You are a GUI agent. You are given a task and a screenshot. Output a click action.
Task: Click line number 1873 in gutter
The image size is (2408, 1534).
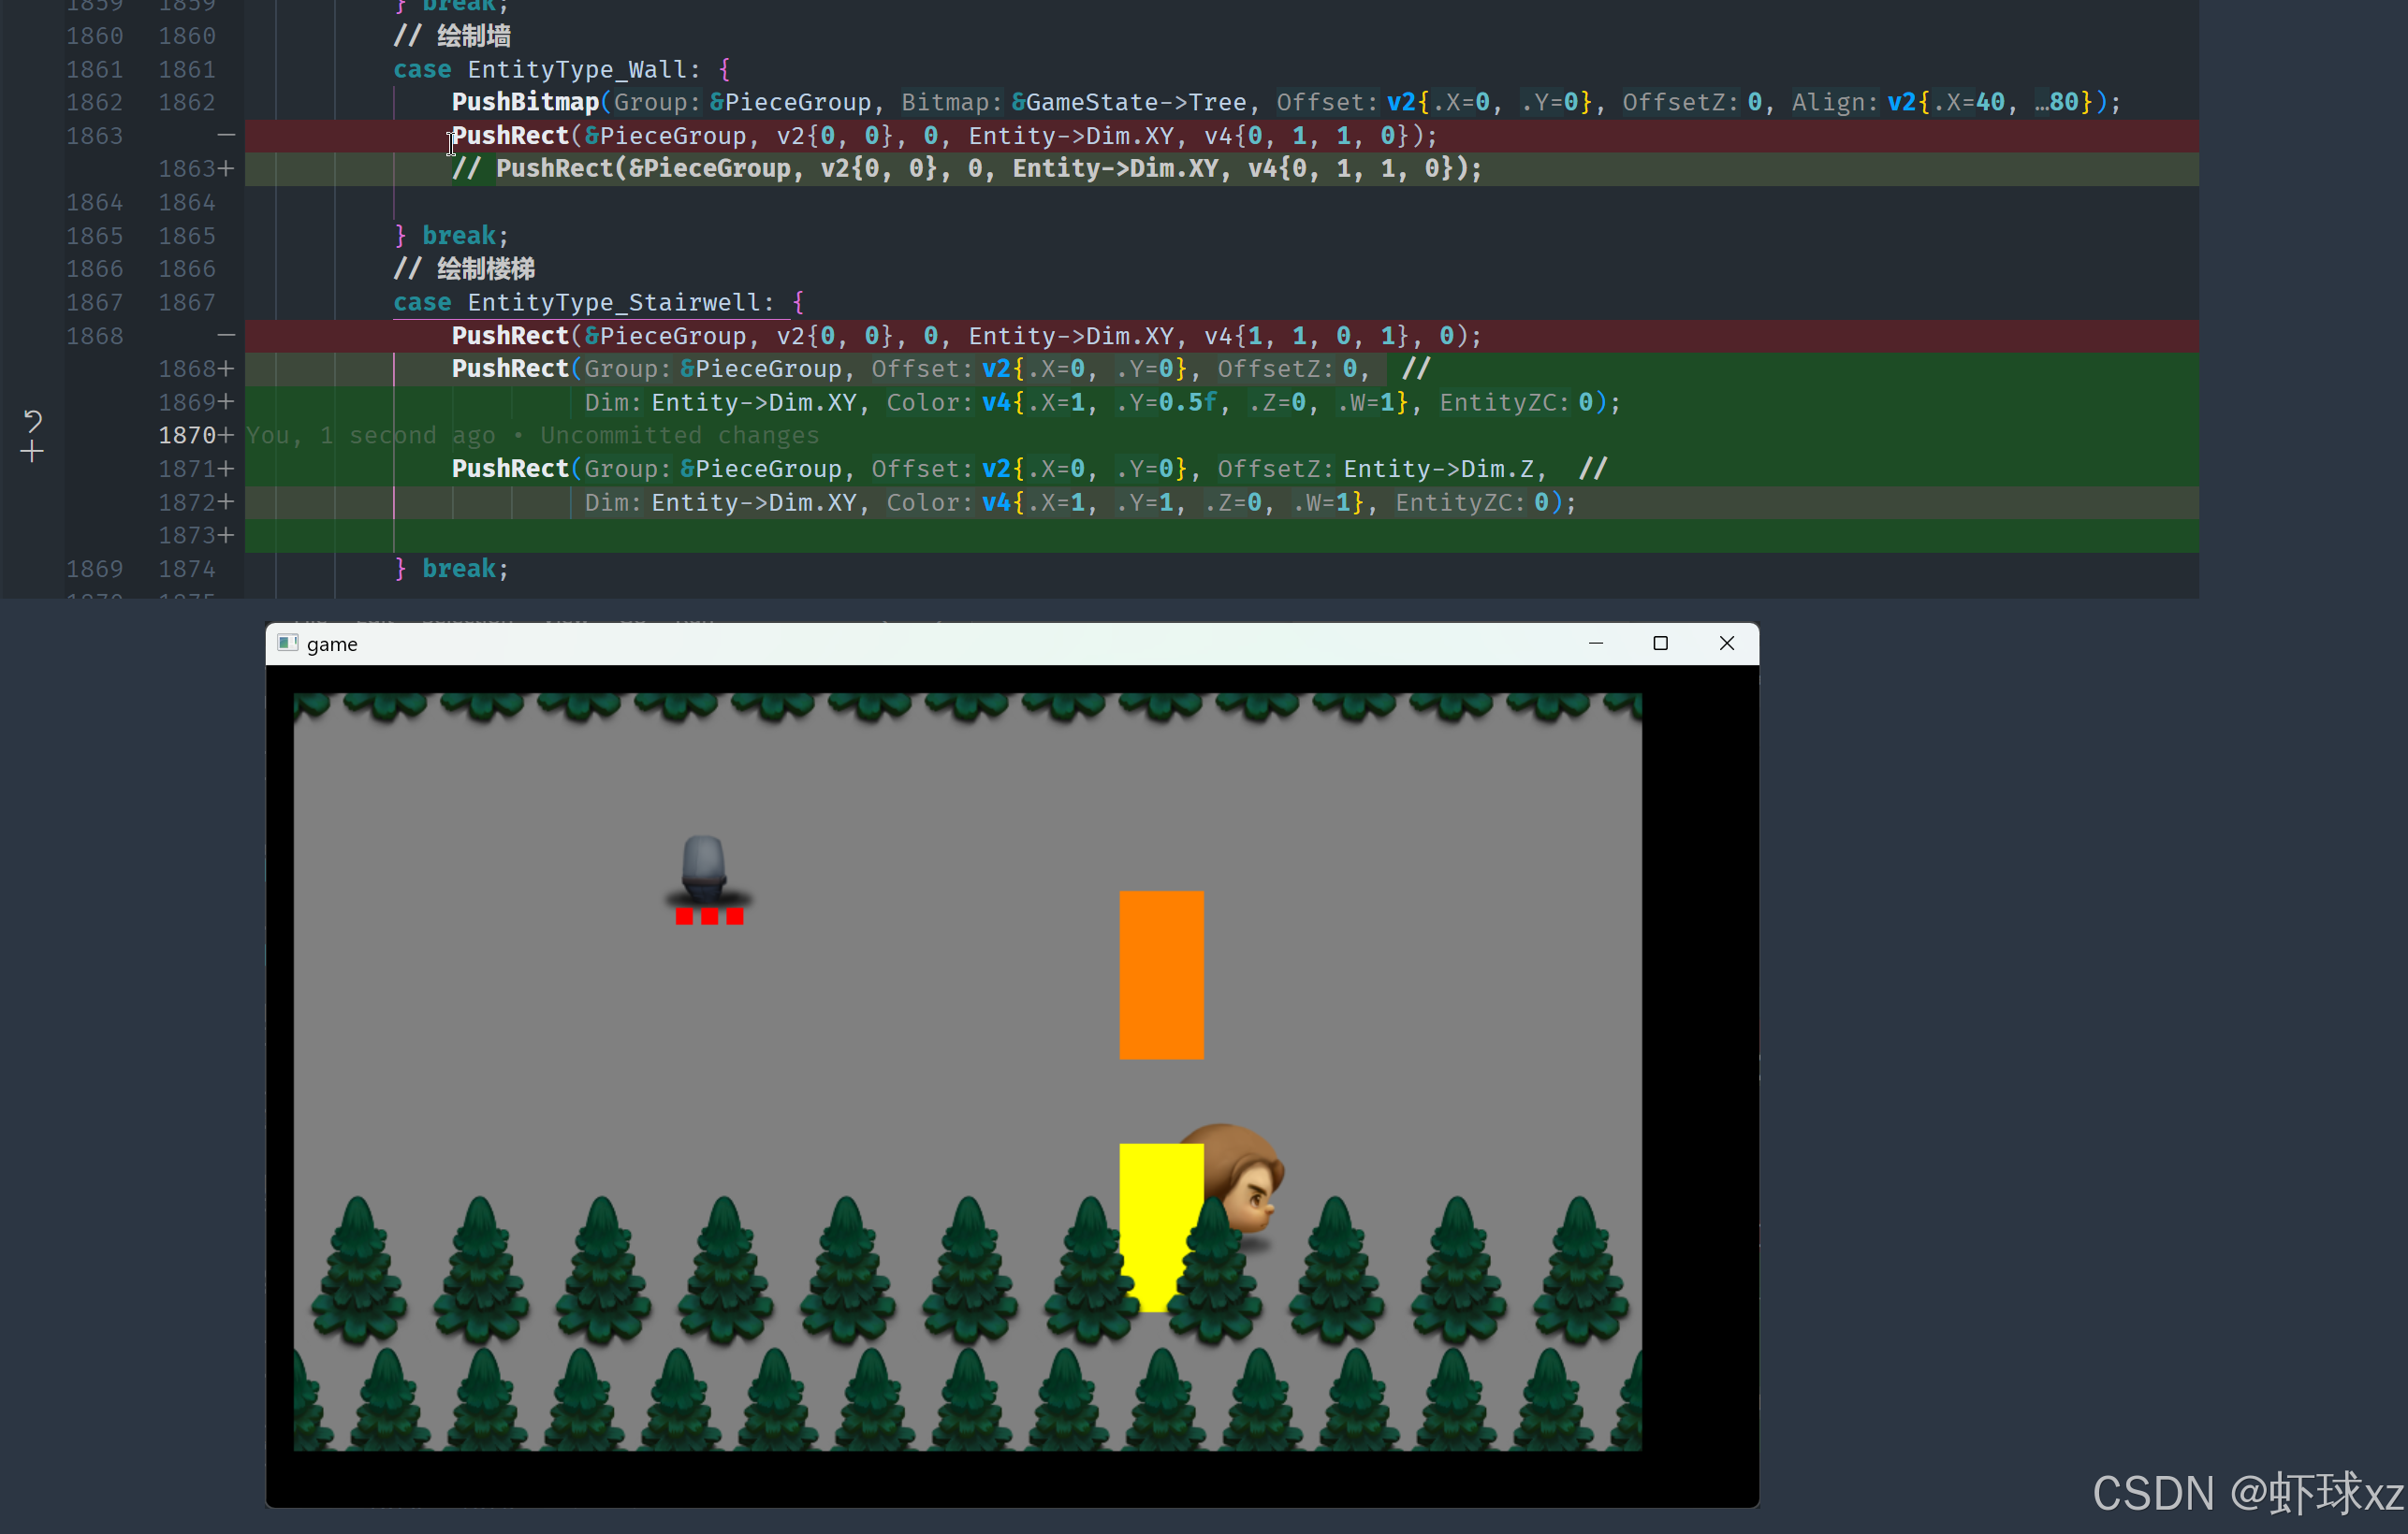(x=187, y=536)
